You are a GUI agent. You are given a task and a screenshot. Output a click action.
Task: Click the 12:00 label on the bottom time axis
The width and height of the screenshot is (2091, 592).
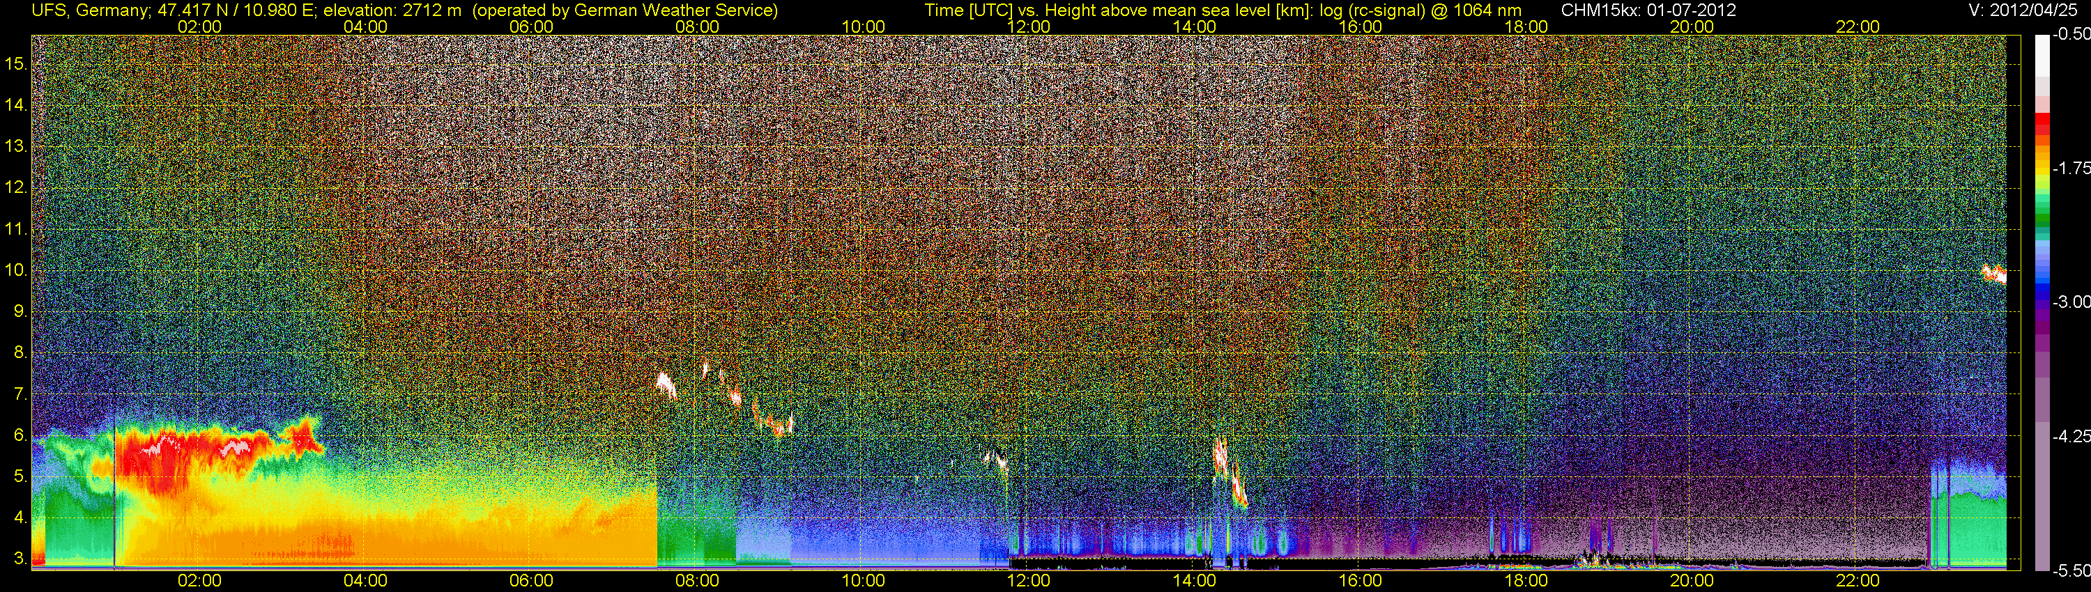[x=1029, y=581]
